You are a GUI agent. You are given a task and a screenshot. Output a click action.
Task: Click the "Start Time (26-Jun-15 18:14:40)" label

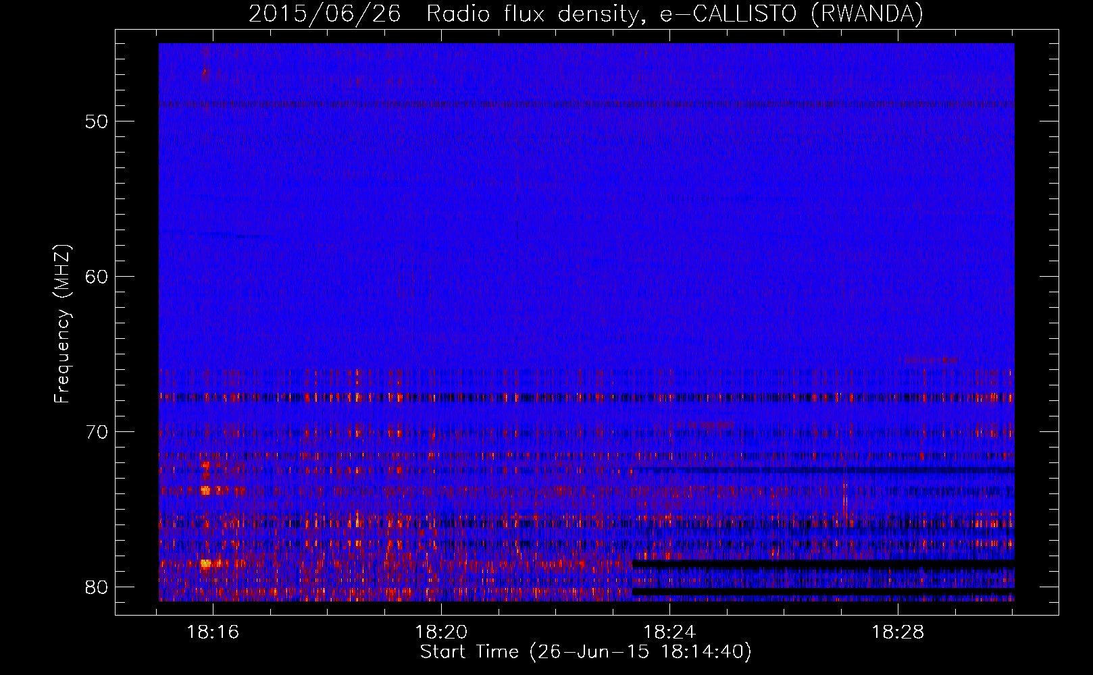(586, 652)
